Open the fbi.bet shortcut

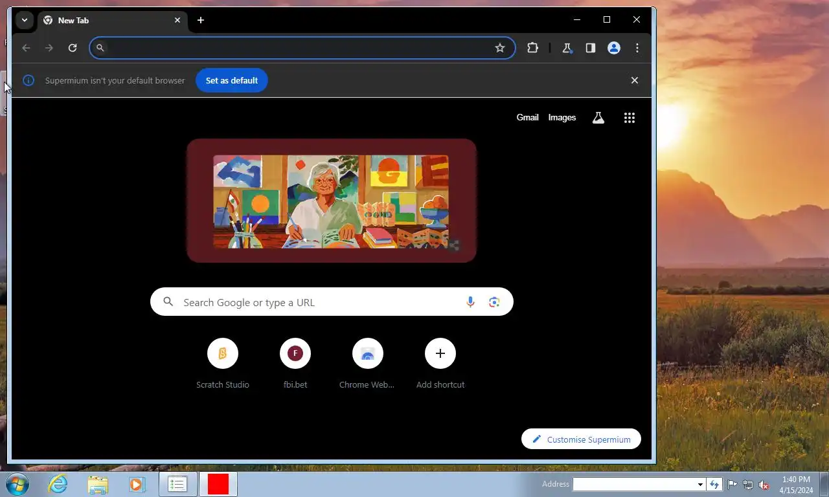tap(295, 364)
